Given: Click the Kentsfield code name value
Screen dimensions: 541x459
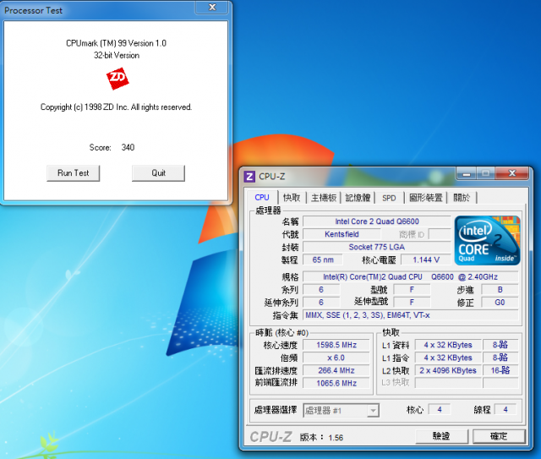Looking at the screenshot, I should pyautogui.click(x=342, y=234).
